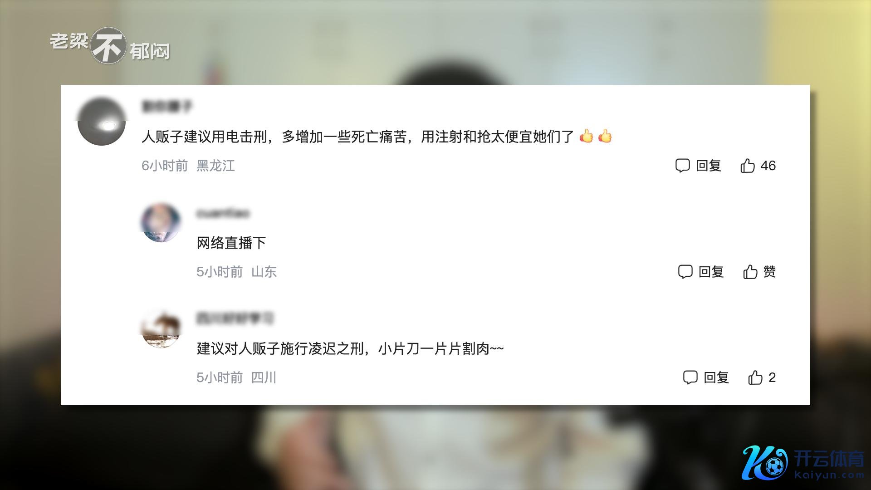This screenshot has width=871, height=490.
Task: Like the Sichuan comment with 2 likes
Action: point(755,377)
